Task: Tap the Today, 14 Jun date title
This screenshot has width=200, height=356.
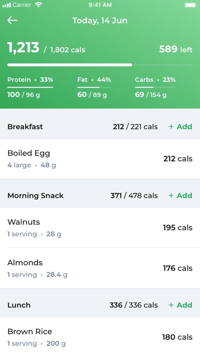Action: click(x=99, y=20)
